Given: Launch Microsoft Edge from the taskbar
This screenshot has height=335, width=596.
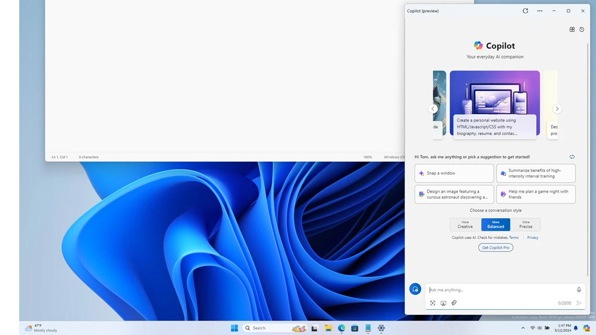Looking at the screenshot, I should coord(342,328).
